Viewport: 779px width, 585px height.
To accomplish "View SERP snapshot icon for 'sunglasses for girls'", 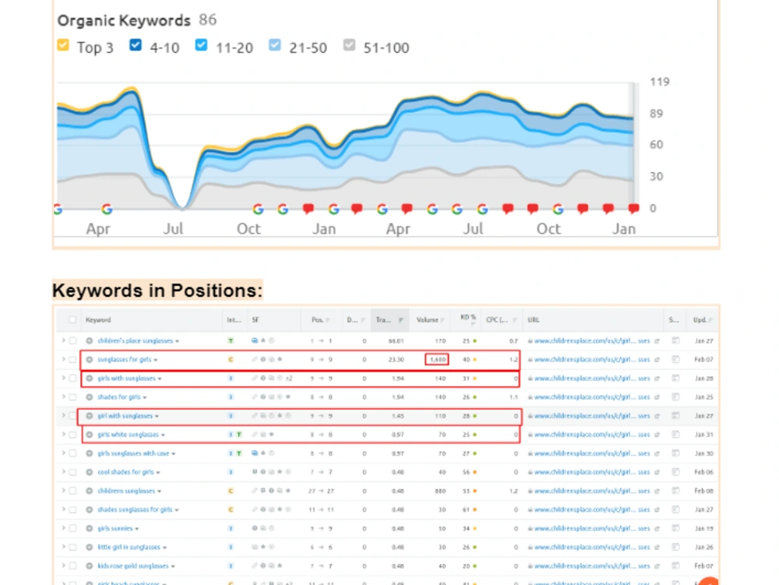I will point(675,360).
